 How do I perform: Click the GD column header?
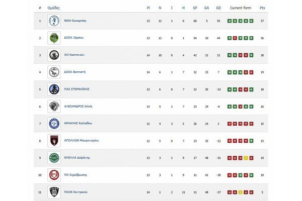coord(218,8)
